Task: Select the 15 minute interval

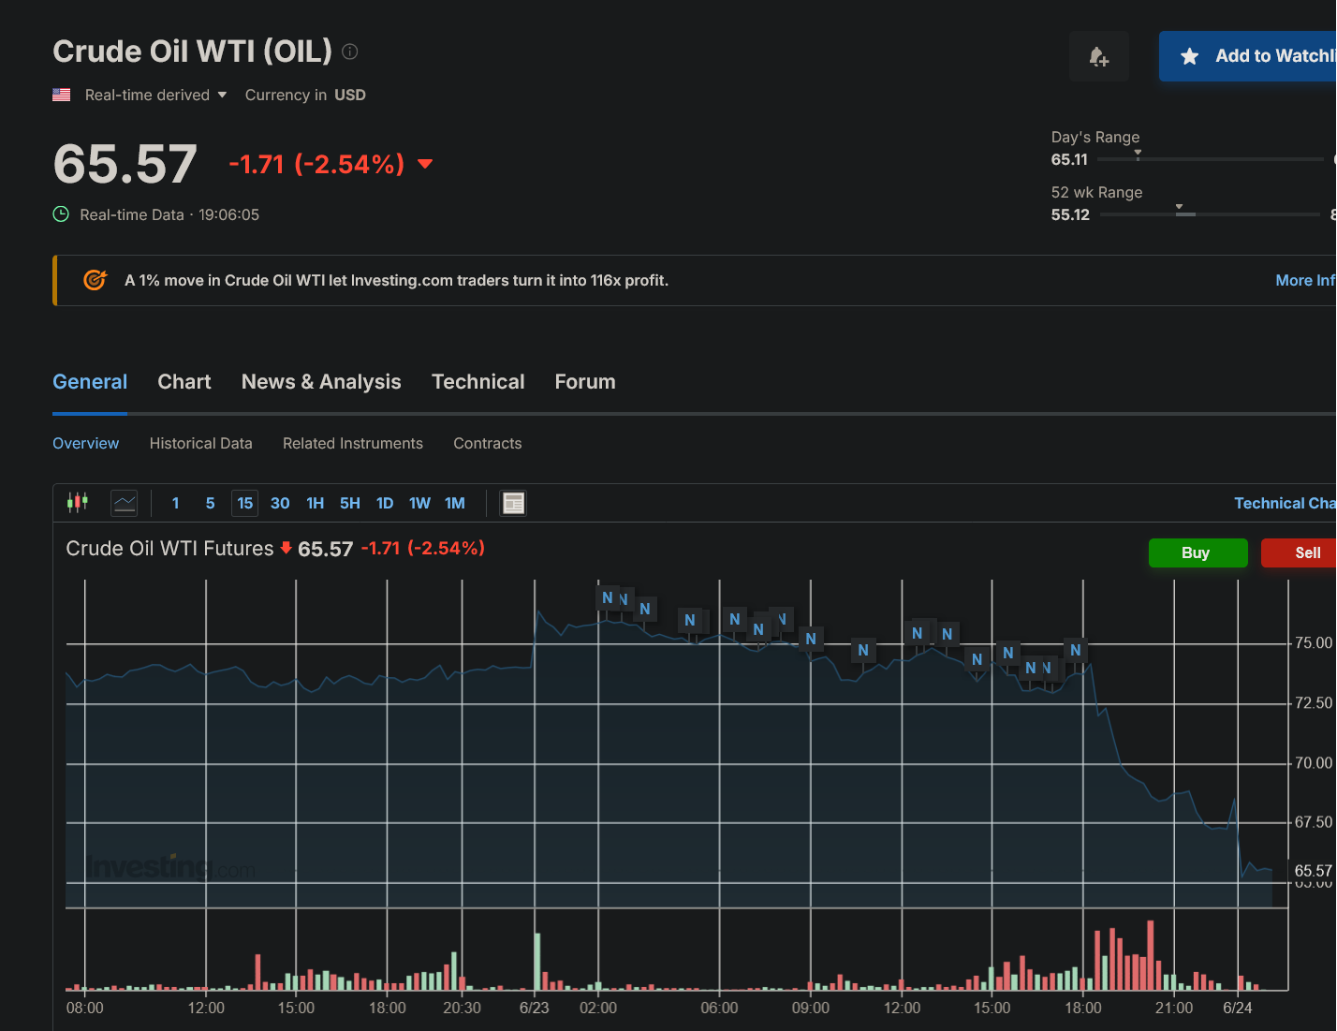Action: click(x=245, y=503)
